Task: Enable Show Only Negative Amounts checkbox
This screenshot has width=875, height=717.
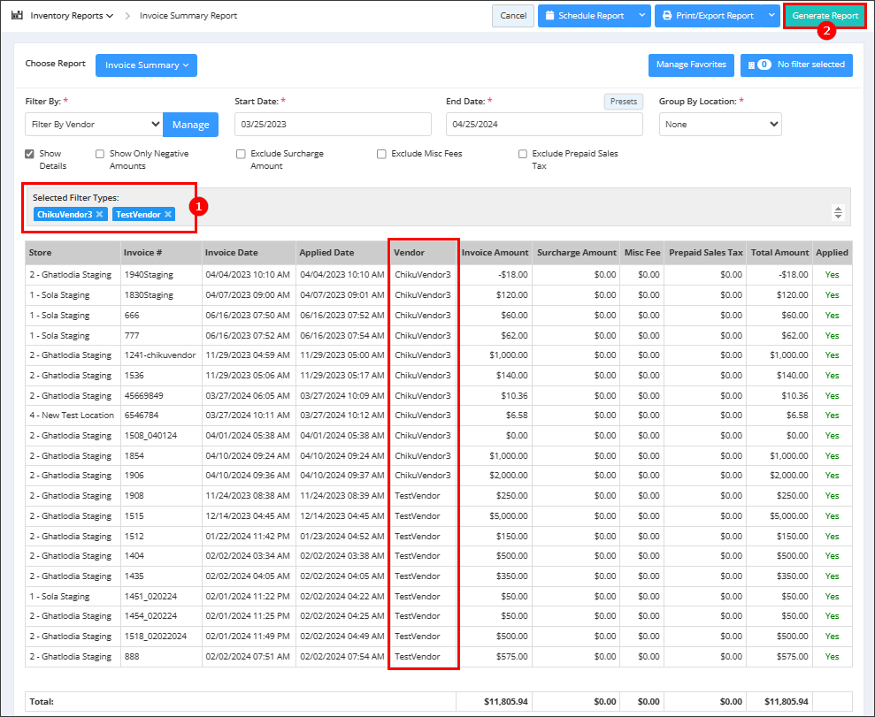Action: click(100, 154)
